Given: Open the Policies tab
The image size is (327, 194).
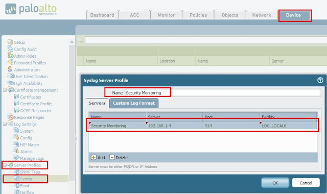Looking at the screenshot, I should (x=198, y=15).
